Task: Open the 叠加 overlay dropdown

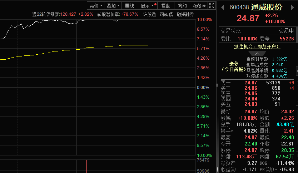Action: coord(113,6)
